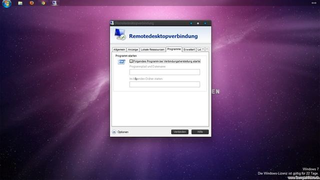Image resolution: width=320 pixels, height=180 pixels.
Task: Click the Hilfe button
Action: 200,132
